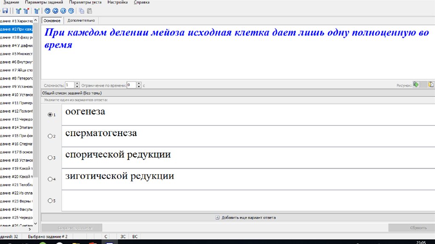Increase the Сложность value with up arrow

tap(77, 83)
